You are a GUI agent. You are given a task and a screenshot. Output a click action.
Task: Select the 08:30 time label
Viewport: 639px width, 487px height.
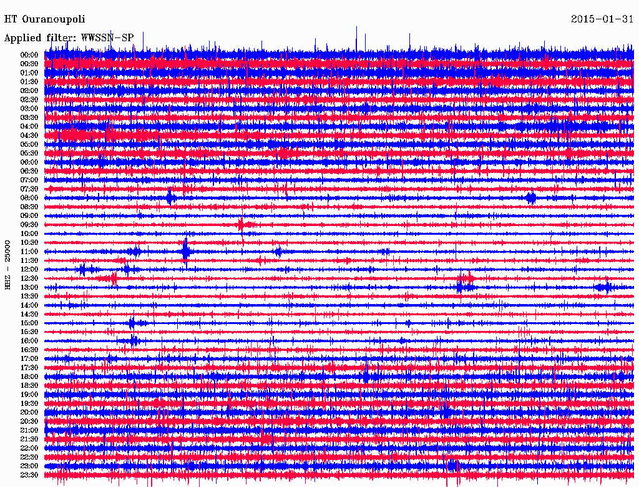pos(29,207)
